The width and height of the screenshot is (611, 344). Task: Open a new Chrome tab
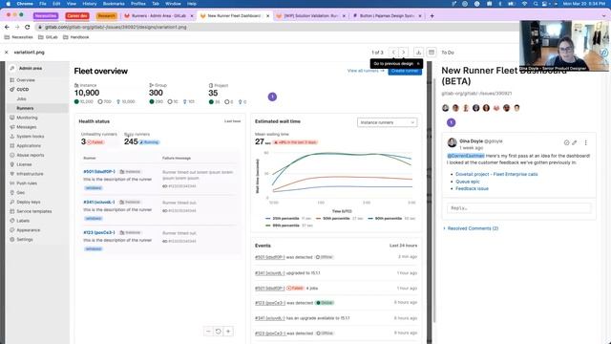(432, 16)
